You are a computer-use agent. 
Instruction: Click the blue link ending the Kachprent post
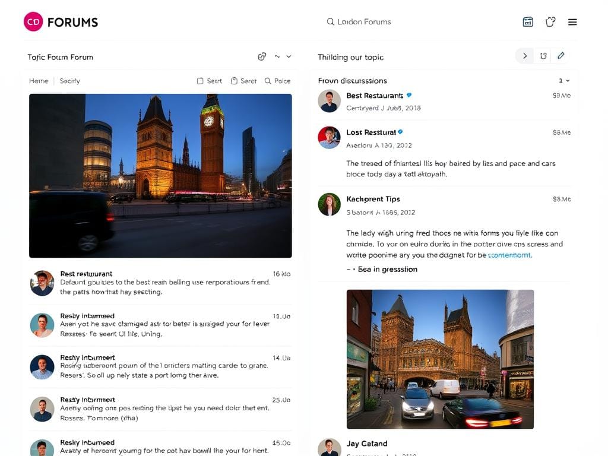coord(509,255)
